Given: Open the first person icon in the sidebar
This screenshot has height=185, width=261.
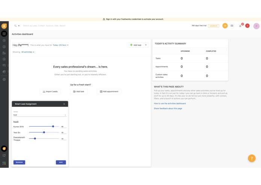Looking at the screenshot, I should [4, 40].
